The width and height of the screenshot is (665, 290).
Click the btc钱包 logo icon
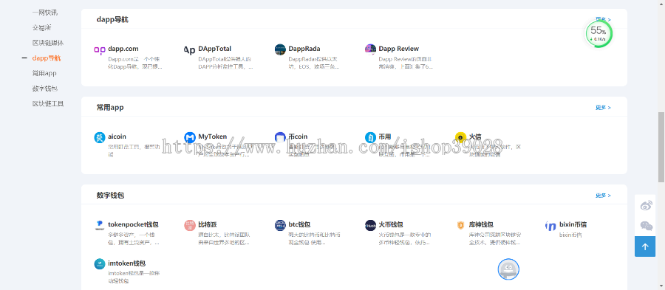[x=280, y=225]
